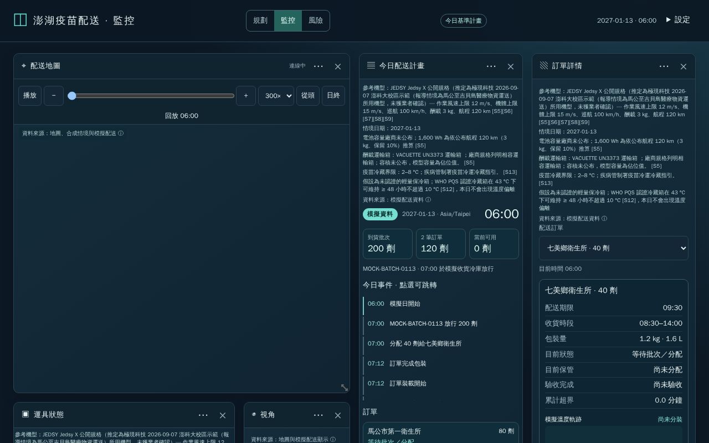Open the 300× playback speed dropdown
The image size is (709, 443).
point(276,96)
